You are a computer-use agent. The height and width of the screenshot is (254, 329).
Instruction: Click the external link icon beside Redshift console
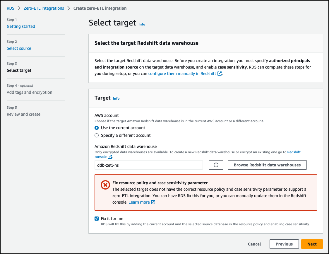coord(110,157)
